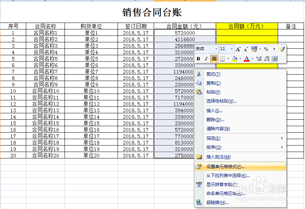Open the font size dropdown

click(x=232, y=49)
